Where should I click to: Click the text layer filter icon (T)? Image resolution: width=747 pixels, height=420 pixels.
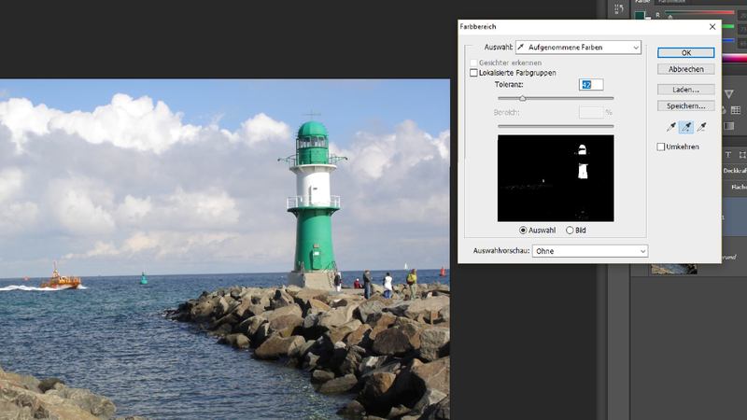728,155
